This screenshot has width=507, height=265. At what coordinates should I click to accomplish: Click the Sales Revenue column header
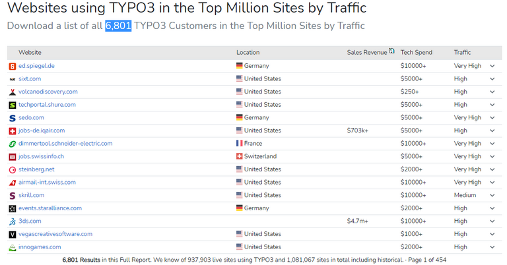366,52
